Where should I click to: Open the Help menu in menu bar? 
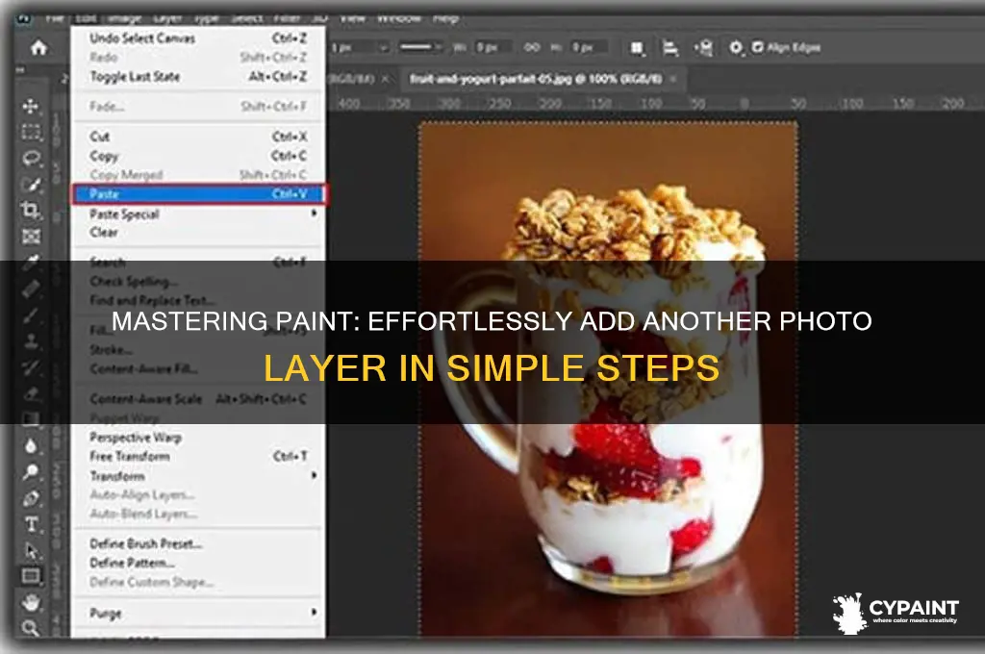click(445, 18)
